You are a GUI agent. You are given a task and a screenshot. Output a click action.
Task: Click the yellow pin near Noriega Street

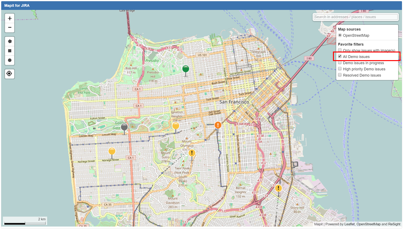(112, 151)
